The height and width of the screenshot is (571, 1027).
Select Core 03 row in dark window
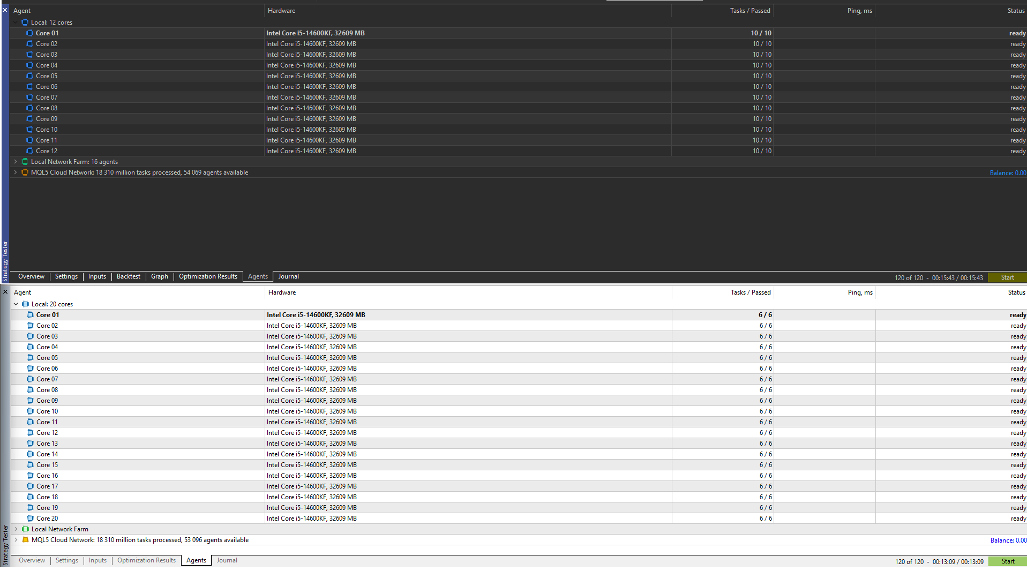(x=518, y=55)
